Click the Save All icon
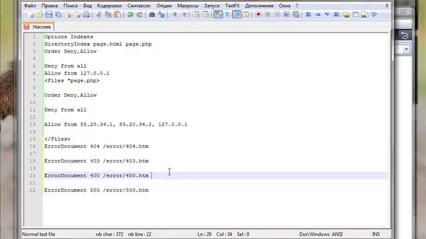The image size is (426, 239). [58, 15]
